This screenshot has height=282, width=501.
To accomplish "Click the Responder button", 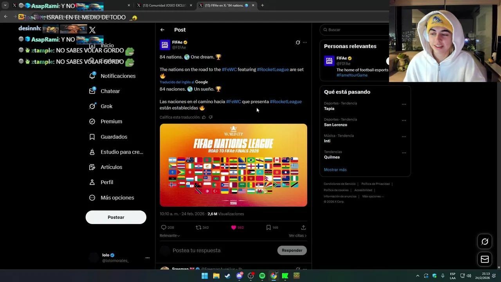I will pyautogui.click(x=292, y=250).
